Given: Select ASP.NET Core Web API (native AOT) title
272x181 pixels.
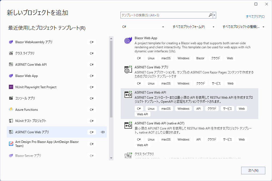Looking at the screenshot, I should [159, 123].
